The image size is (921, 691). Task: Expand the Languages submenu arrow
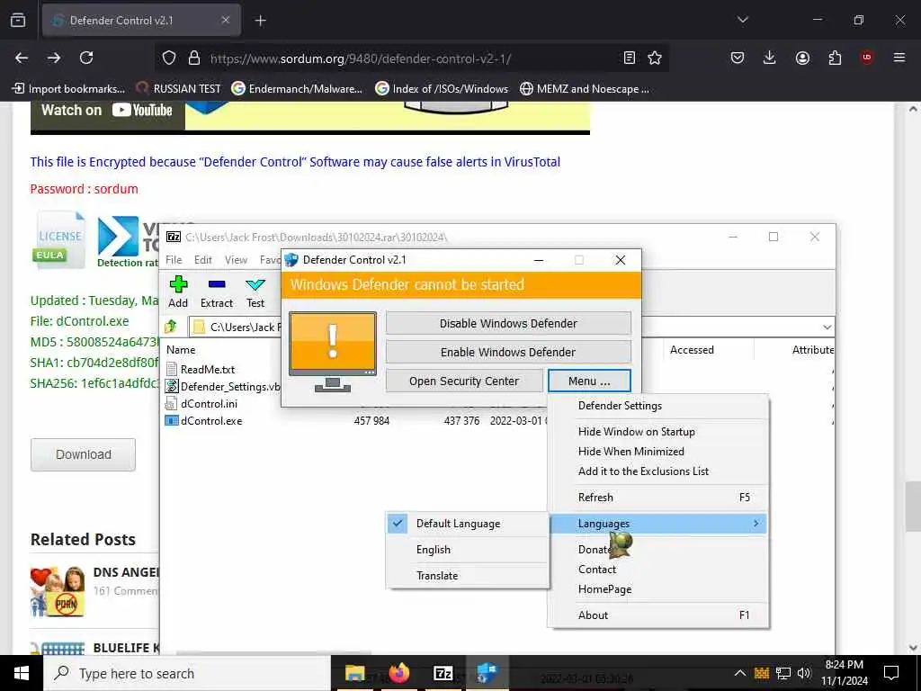756,524
